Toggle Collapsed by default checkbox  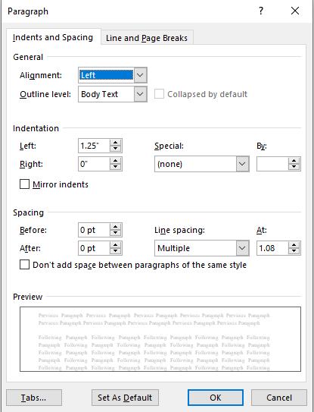coord(160,94)
